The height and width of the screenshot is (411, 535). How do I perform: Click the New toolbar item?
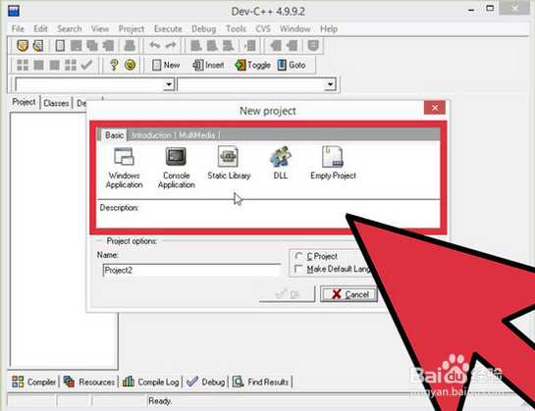tap(166, 65)
